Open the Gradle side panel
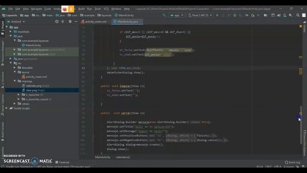This screenshot has width=307, height=173. pos(305,27)
